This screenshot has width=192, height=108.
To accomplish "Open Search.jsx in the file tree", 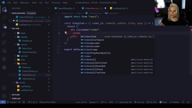I will click(x=27, y=48).
